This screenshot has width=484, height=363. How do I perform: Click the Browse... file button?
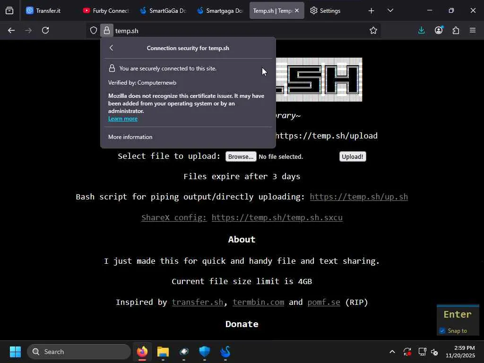[x=241, y=156]
